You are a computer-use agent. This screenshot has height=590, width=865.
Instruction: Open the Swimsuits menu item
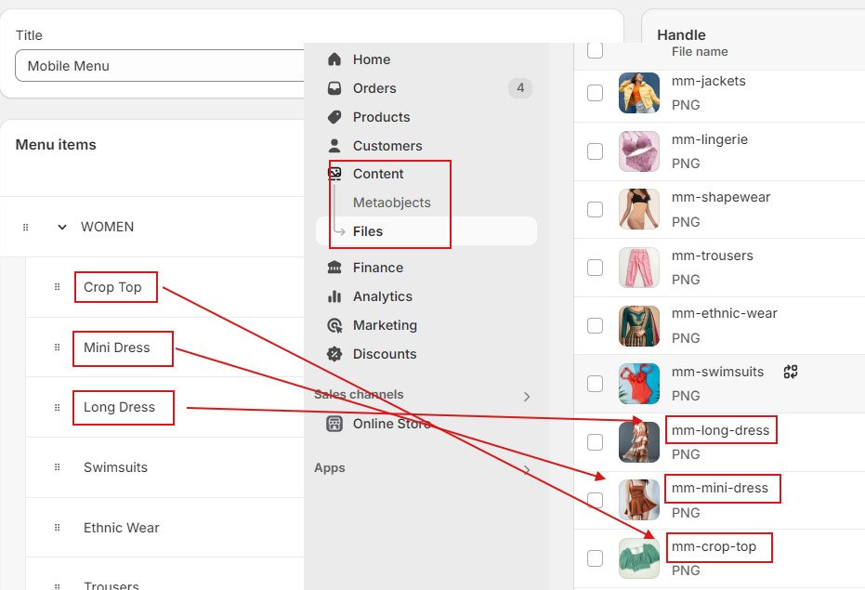pos(115,467)
